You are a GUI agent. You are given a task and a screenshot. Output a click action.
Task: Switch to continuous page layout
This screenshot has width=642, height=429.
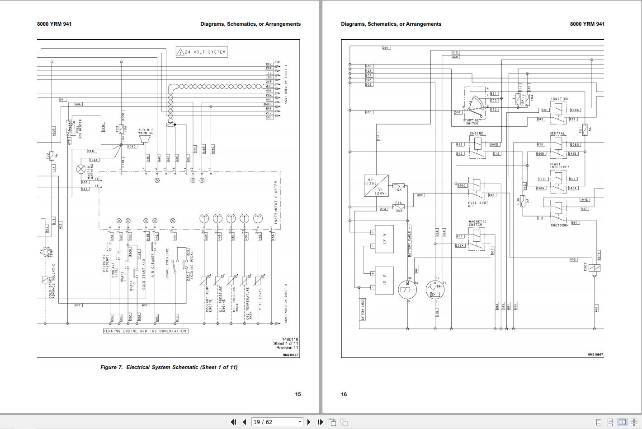(x=610, y=422)
